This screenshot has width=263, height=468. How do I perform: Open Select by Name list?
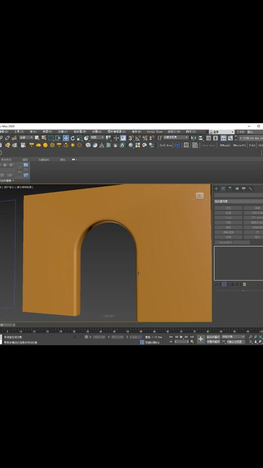click(44, 138)
